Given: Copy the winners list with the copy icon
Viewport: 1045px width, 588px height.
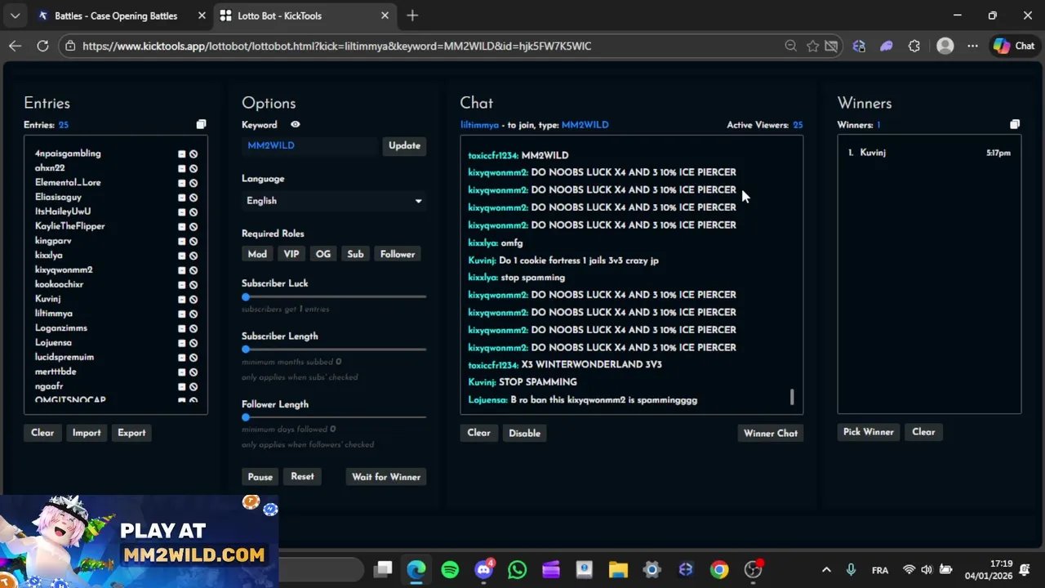Looking at the screenshot, I should click(x=1015, y=124).
